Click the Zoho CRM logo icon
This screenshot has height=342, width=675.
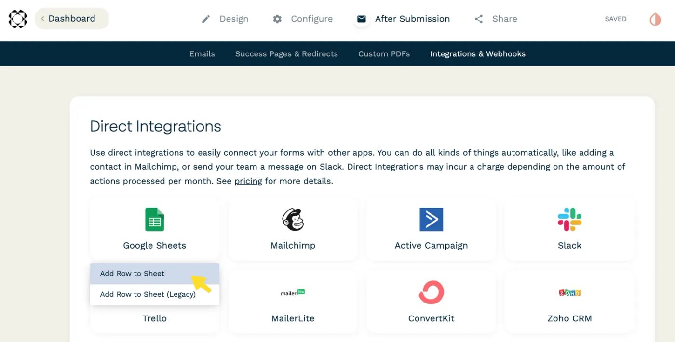tap(569, 292)
